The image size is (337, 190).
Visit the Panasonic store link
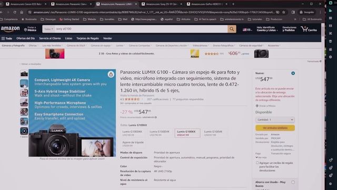point(137,96)
